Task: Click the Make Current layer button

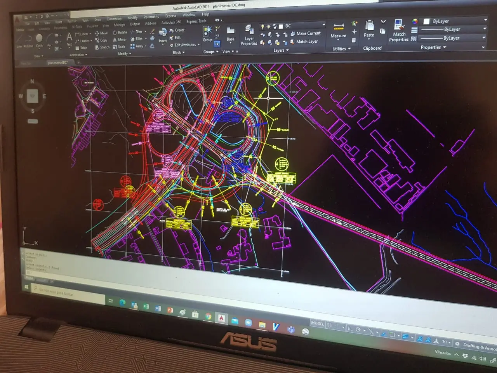Action: (306, 34)
